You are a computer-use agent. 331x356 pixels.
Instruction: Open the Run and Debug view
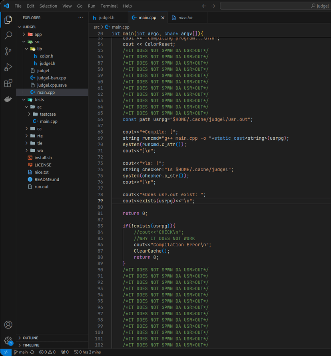[x=8, y=67]
